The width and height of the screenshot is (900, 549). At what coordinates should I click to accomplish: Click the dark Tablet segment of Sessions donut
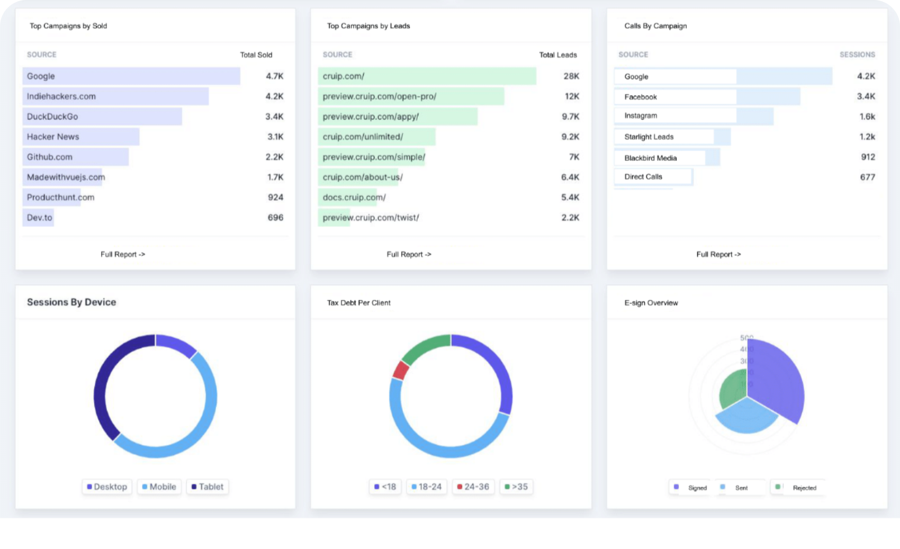[101, 381]
